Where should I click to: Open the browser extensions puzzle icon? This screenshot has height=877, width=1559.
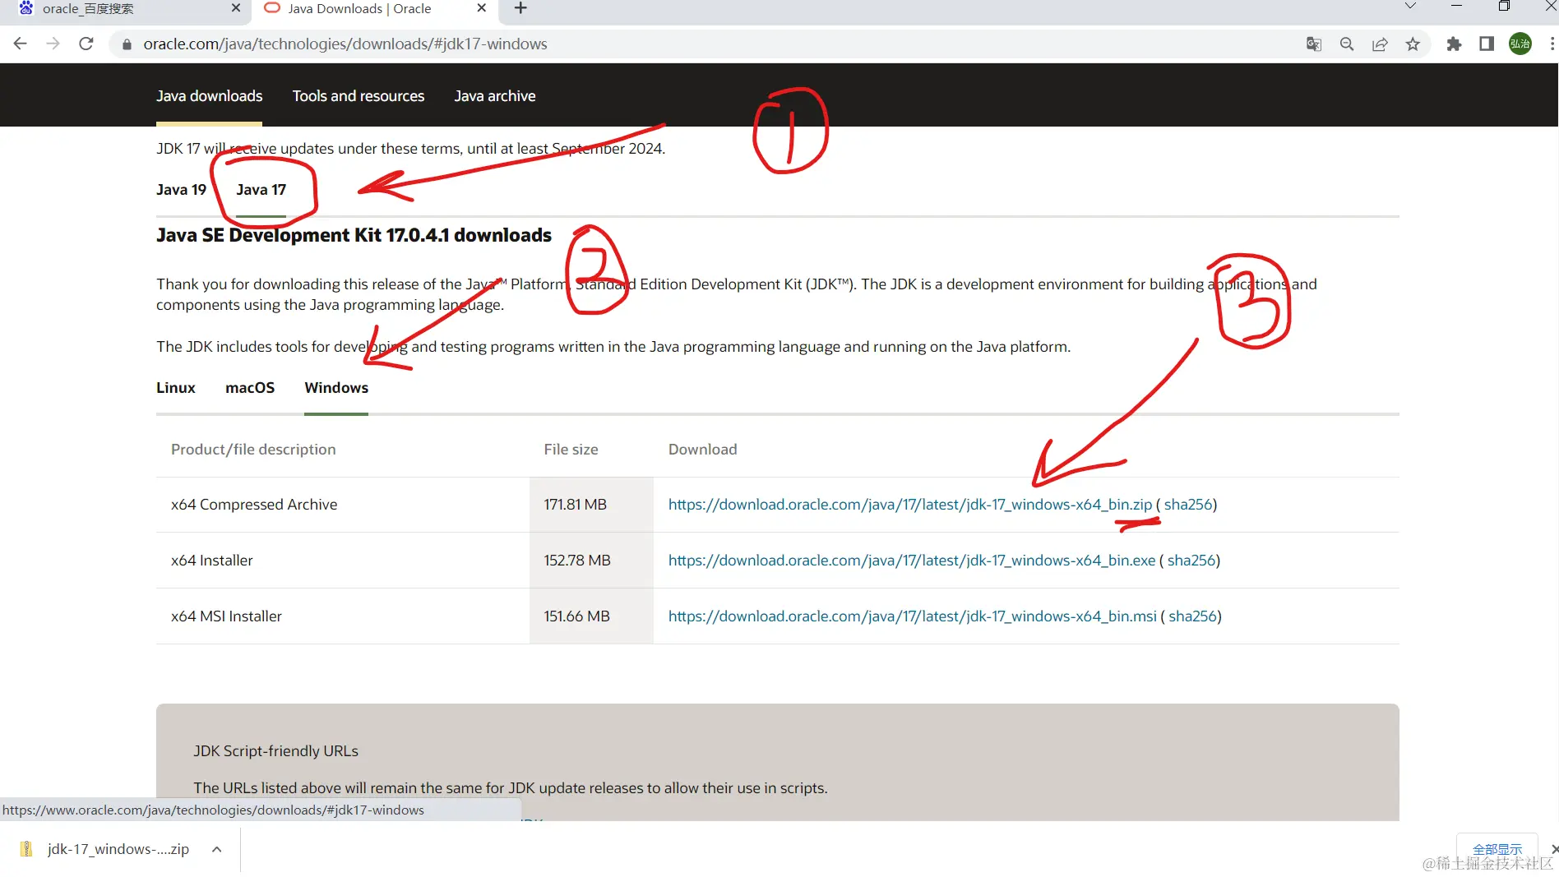[1454, 44]
